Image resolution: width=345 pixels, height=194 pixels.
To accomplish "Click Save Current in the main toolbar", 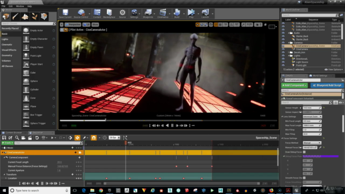I will tap(65, 13).
